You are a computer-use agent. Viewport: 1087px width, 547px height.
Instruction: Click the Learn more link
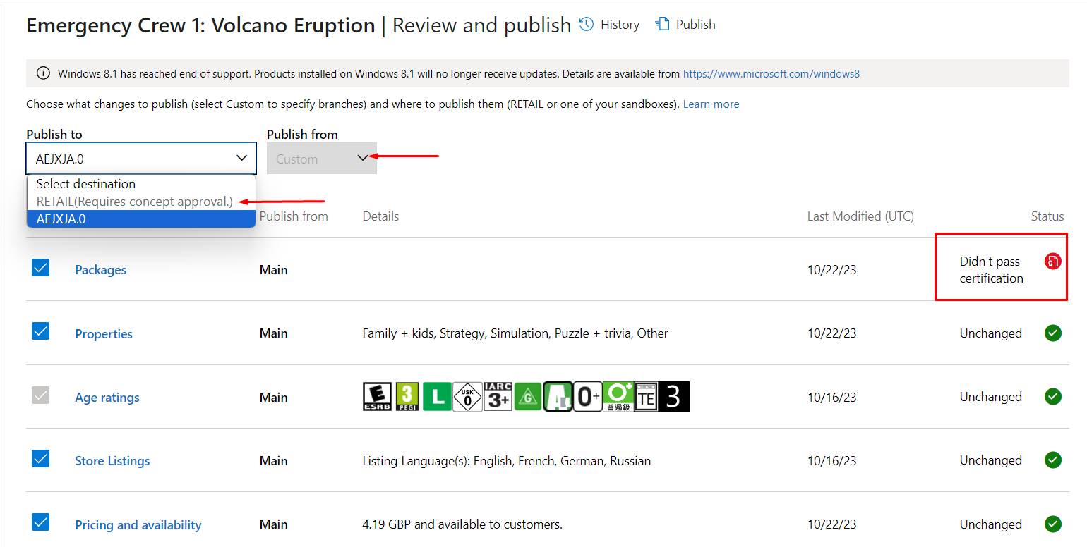pyautogui.click(x=711, y=104)
